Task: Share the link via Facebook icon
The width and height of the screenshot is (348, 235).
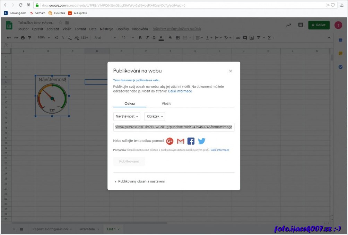Action: click(x=191, y=141)
